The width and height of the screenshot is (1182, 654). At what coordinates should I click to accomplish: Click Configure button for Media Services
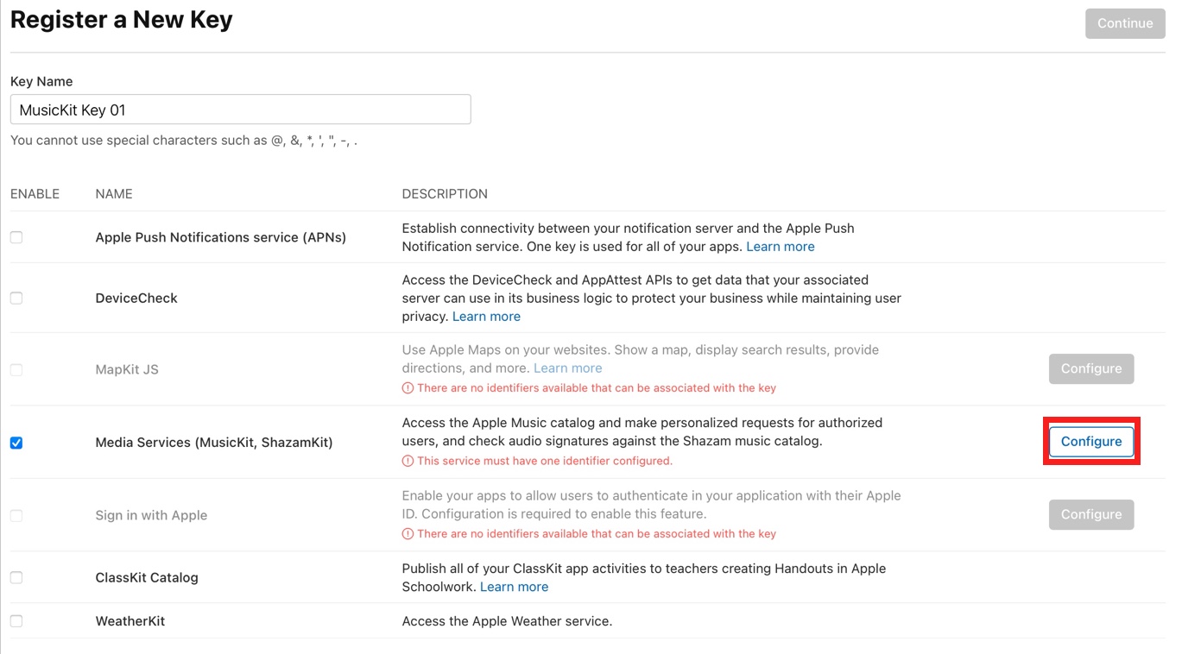pyautogui.click(x=1091, y=442)
